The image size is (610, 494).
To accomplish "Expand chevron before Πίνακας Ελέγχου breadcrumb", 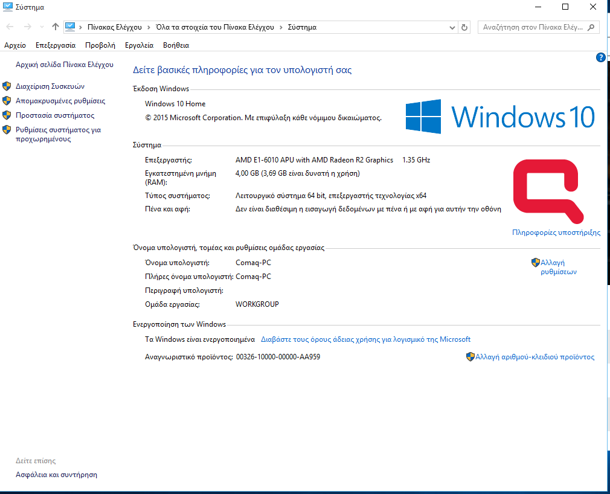I will pyautogui.click(x=80, y=27).
